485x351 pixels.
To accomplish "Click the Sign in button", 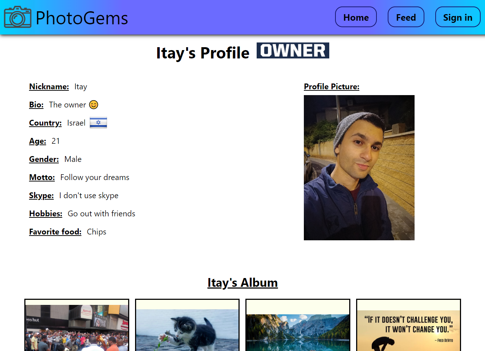I will point(458,17).
